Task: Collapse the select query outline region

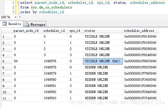Action: (19, 3)
